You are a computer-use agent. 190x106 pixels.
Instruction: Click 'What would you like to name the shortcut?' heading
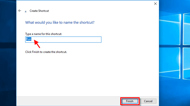click(60, 23)
